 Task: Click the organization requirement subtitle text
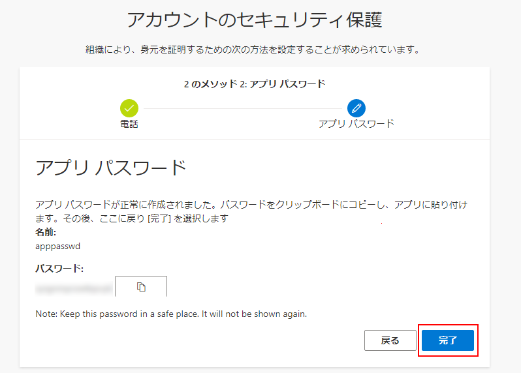(x=253, y=50)
